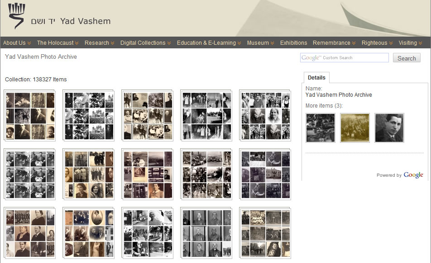Expand the chevron beside Research

point(112,43)
